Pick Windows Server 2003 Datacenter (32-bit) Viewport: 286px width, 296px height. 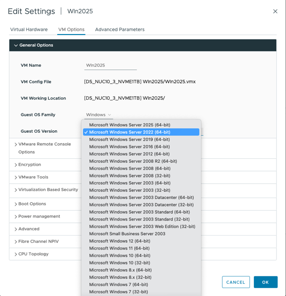(x=141, y=205)
